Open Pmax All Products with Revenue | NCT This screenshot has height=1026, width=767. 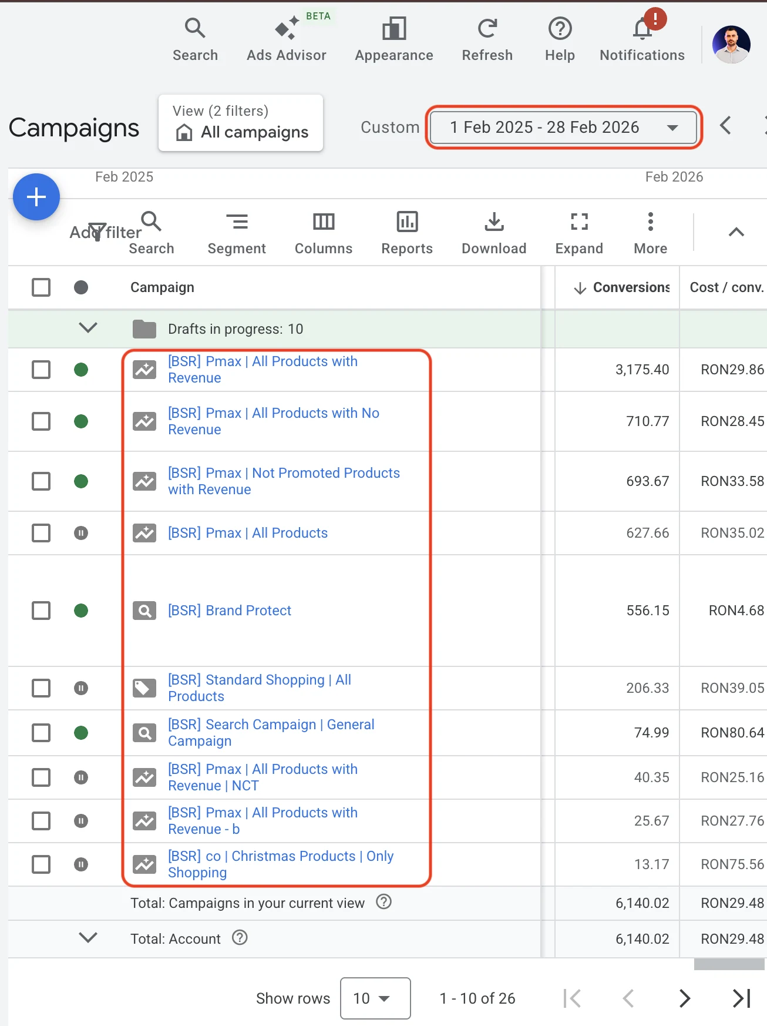[263, 777]
